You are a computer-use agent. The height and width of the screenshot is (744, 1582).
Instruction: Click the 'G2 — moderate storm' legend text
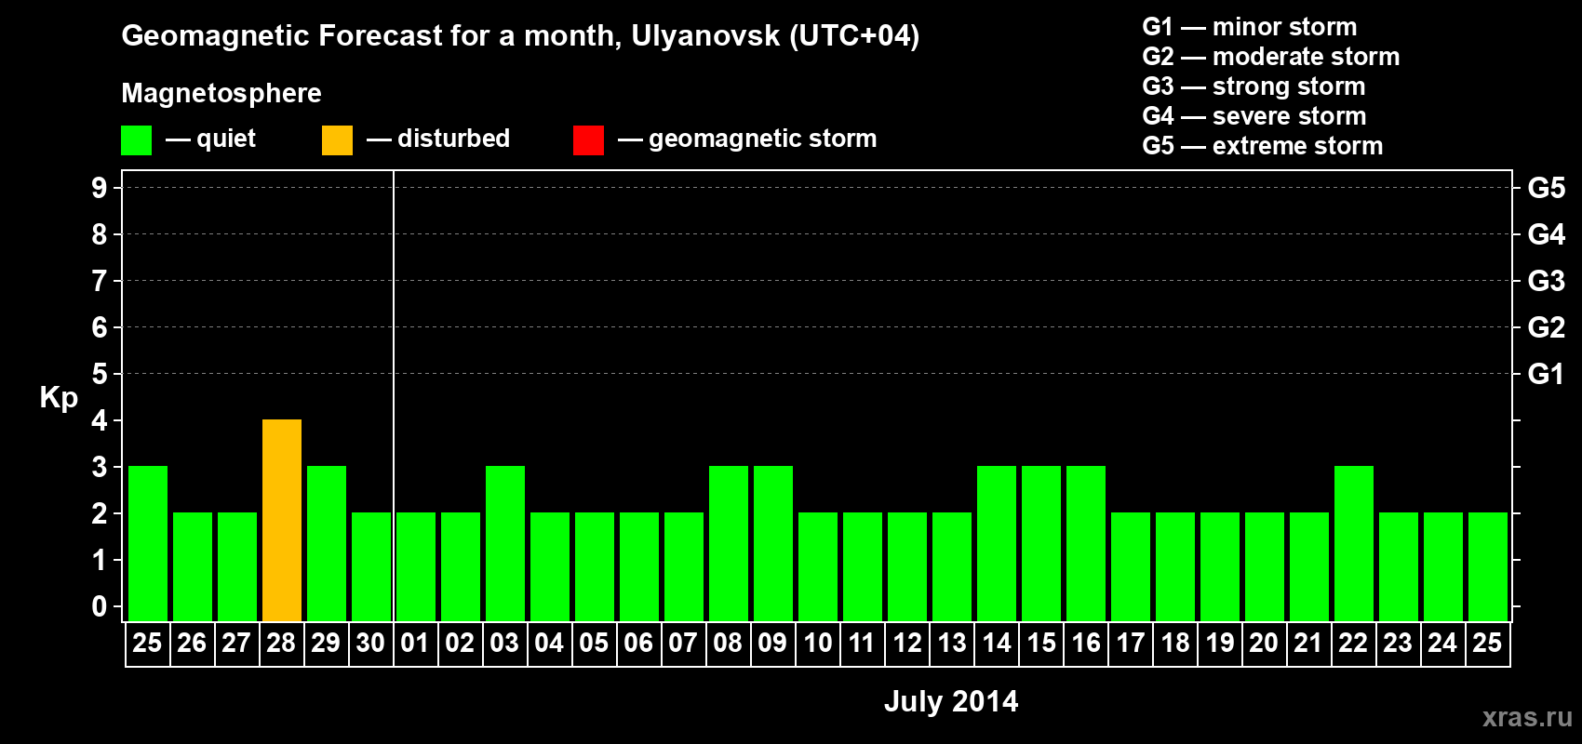(1271, 57)
